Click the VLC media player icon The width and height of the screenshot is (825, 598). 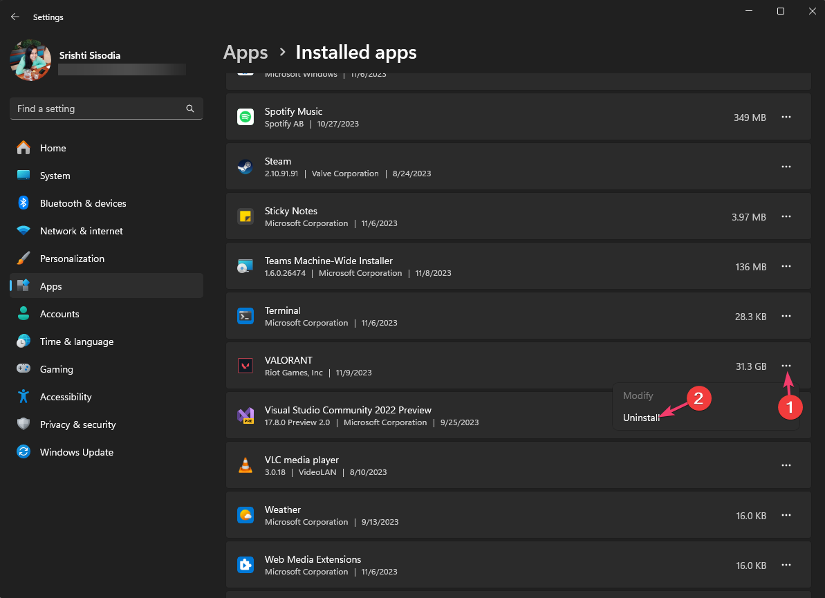pyautogui.click(x=245, y=465)
